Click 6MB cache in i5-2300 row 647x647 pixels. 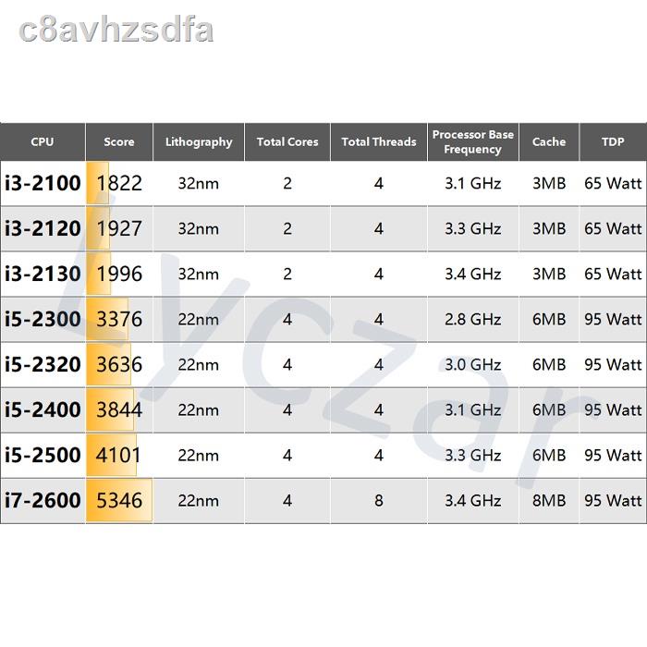(549, 320)
